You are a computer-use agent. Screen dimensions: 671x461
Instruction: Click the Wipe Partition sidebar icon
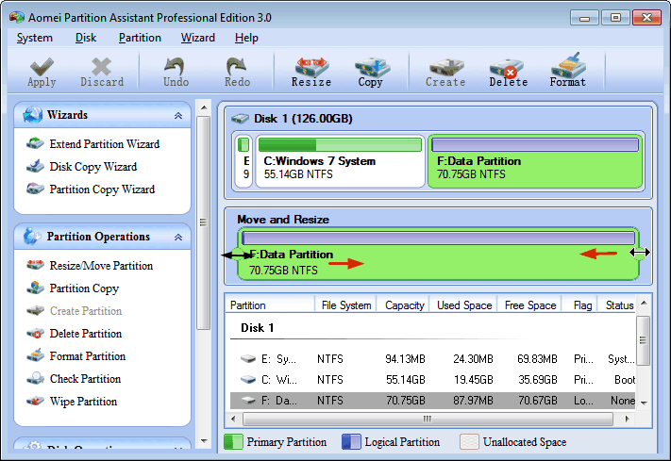point(35,401)
